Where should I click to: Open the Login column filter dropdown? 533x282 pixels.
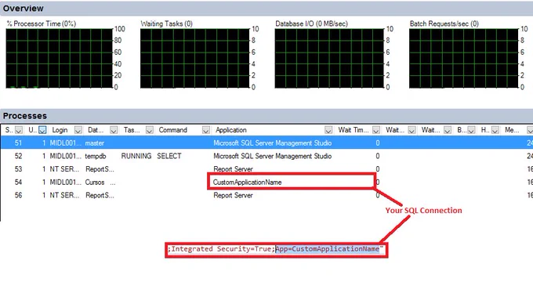point(78,130)
